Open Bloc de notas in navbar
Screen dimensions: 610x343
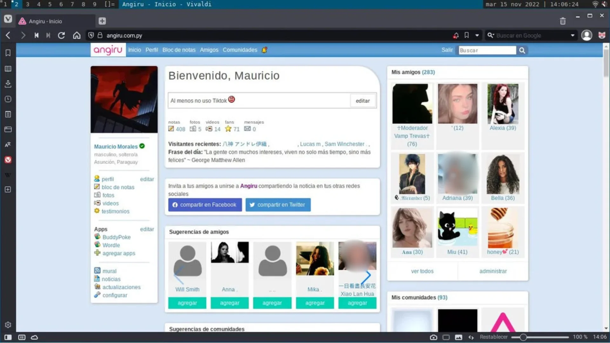(x=179, y=50)
